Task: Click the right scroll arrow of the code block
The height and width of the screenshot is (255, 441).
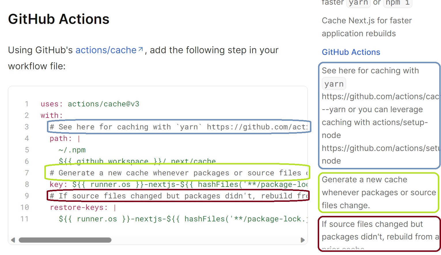Action: click(x=303, y=239)
